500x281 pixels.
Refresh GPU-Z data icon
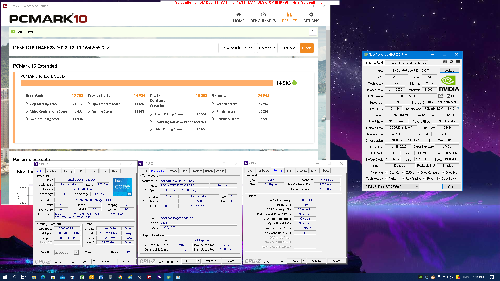[x=451, y=62]
